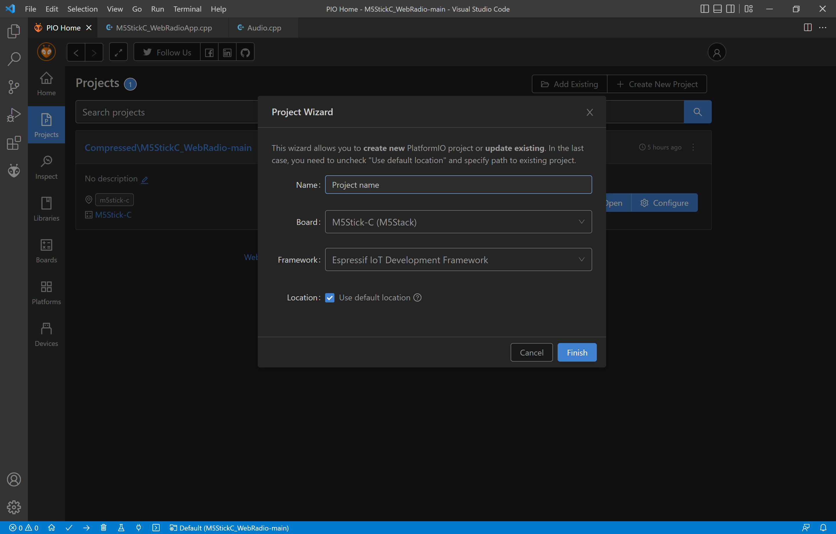Switch to M5StickC_WebRadioApp.cpp tab
Screen dimensions: 836x534
(x=163, y=28)
